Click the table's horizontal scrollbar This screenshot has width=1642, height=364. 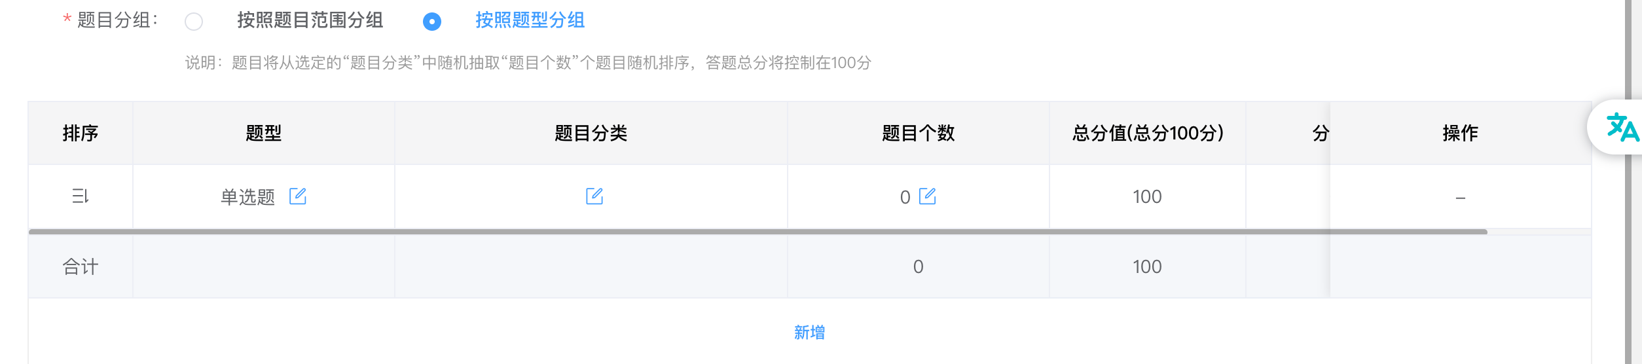758,232
